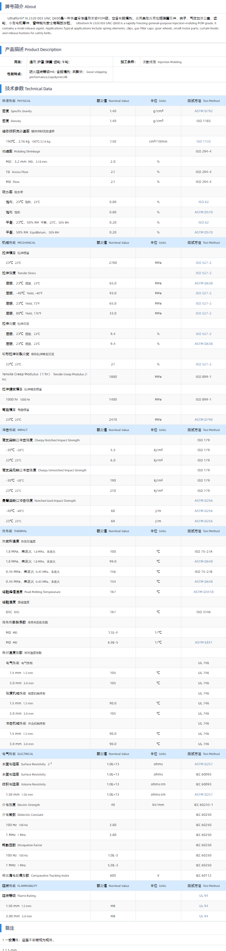Select the 5.0E-3 dissipation factor value
This screenshot has height=951, width=226.
113,865
